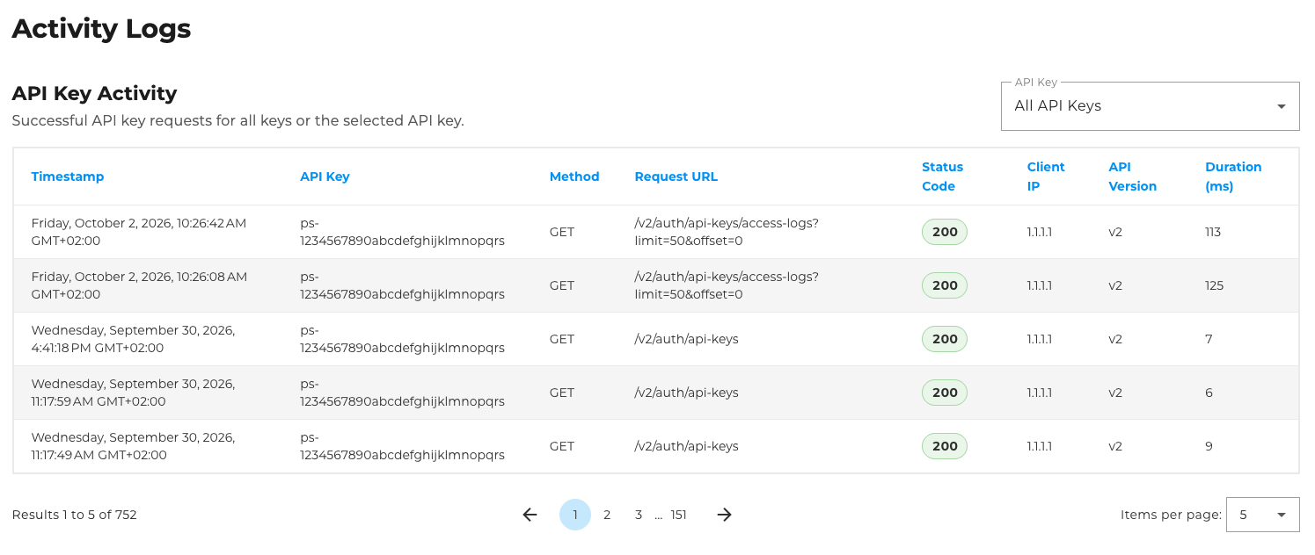The height and width of the screenshot is (555, 1315).
Task: Click the API Key Activity section heading
Action: 94,93
